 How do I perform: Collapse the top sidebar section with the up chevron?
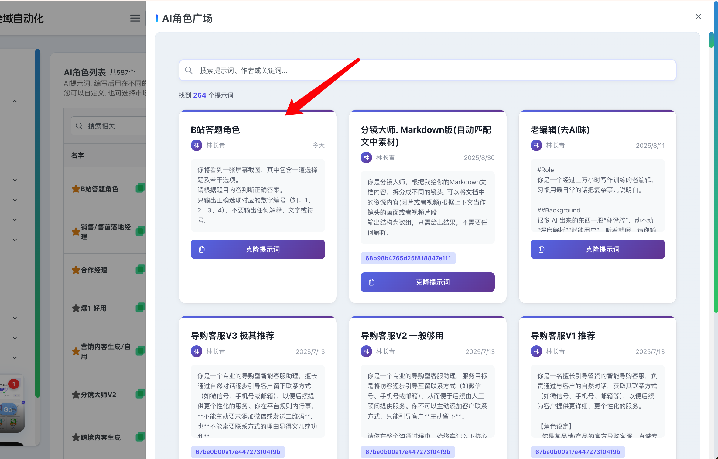tap(15, 101)
